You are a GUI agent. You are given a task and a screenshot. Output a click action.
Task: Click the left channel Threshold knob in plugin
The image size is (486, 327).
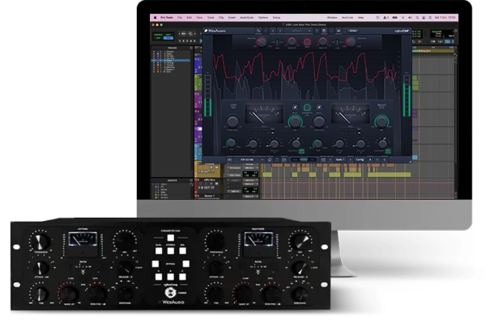pyautogui.click(x=232, y=121)
